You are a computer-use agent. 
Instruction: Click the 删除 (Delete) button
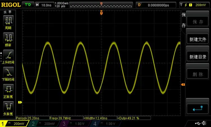[x=197, y=74]
